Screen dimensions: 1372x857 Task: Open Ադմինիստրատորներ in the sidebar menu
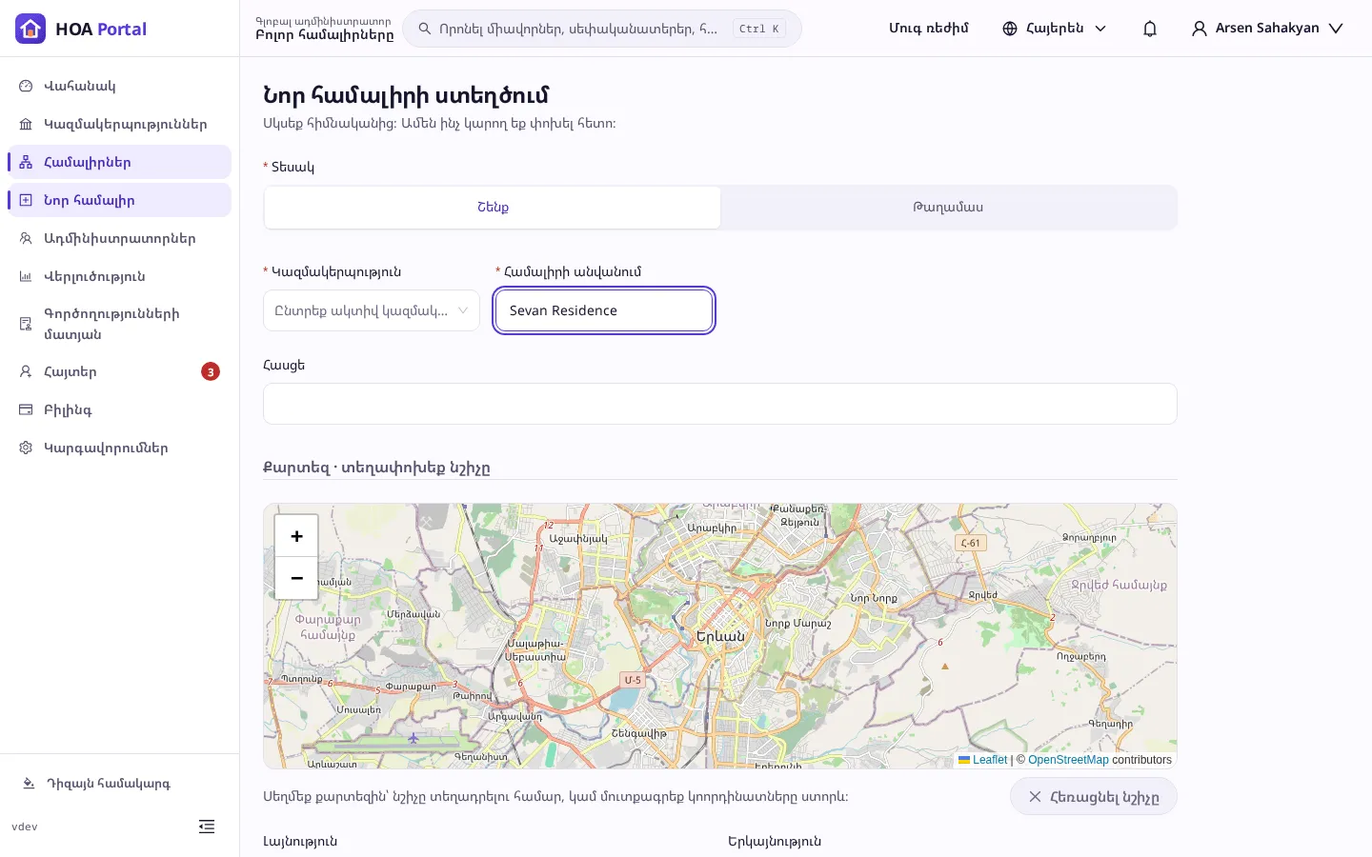(119, 238)
